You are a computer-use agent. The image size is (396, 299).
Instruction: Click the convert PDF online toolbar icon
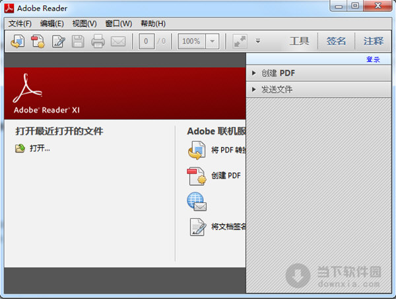[18, 41]
